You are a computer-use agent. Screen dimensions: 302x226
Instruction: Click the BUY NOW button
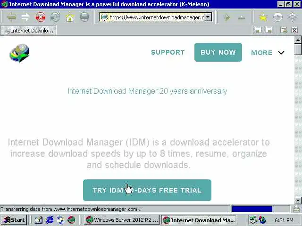click(x=218, y=52)
